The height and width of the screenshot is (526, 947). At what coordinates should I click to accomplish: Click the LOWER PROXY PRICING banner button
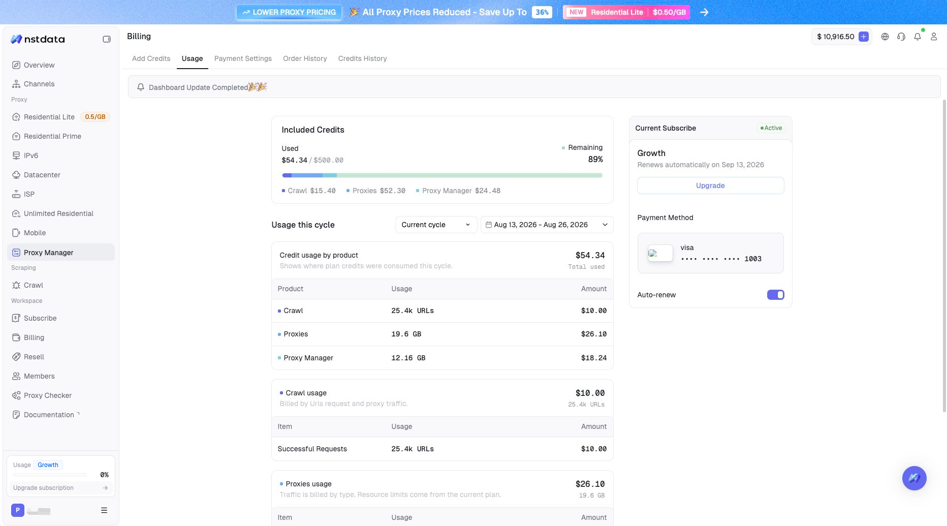pos(289,12)
